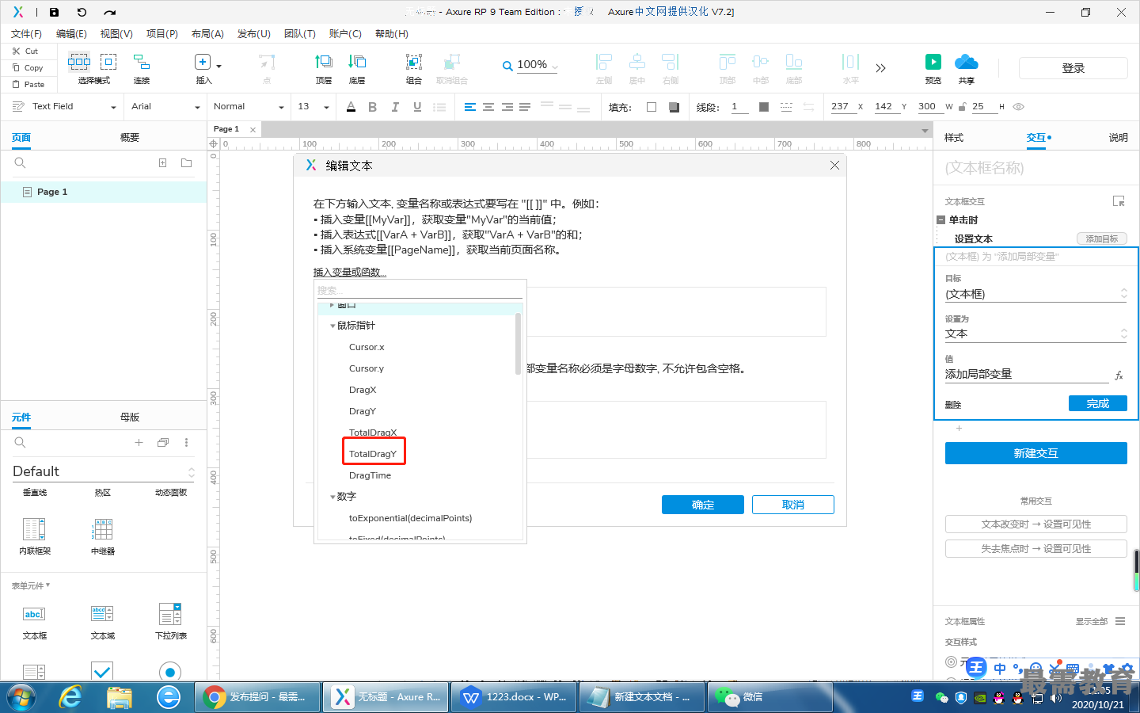Click function list vertical scrollbar

[x=519, y=344]
